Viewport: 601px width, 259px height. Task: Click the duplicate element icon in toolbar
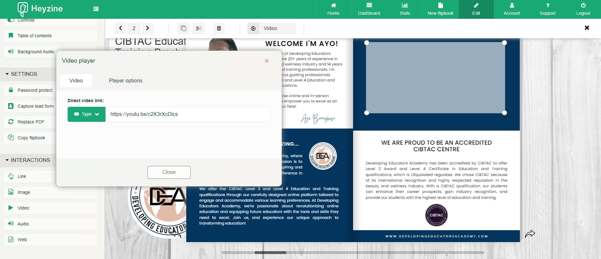(x=183, y=28)
